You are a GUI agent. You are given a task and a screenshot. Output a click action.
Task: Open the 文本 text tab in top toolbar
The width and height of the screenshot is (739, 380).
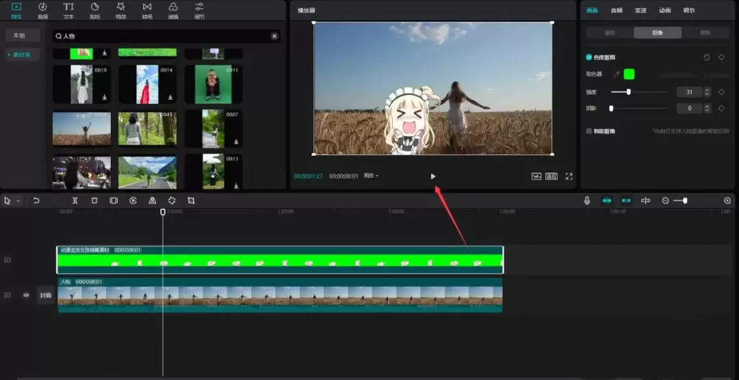tap(68, 10)
